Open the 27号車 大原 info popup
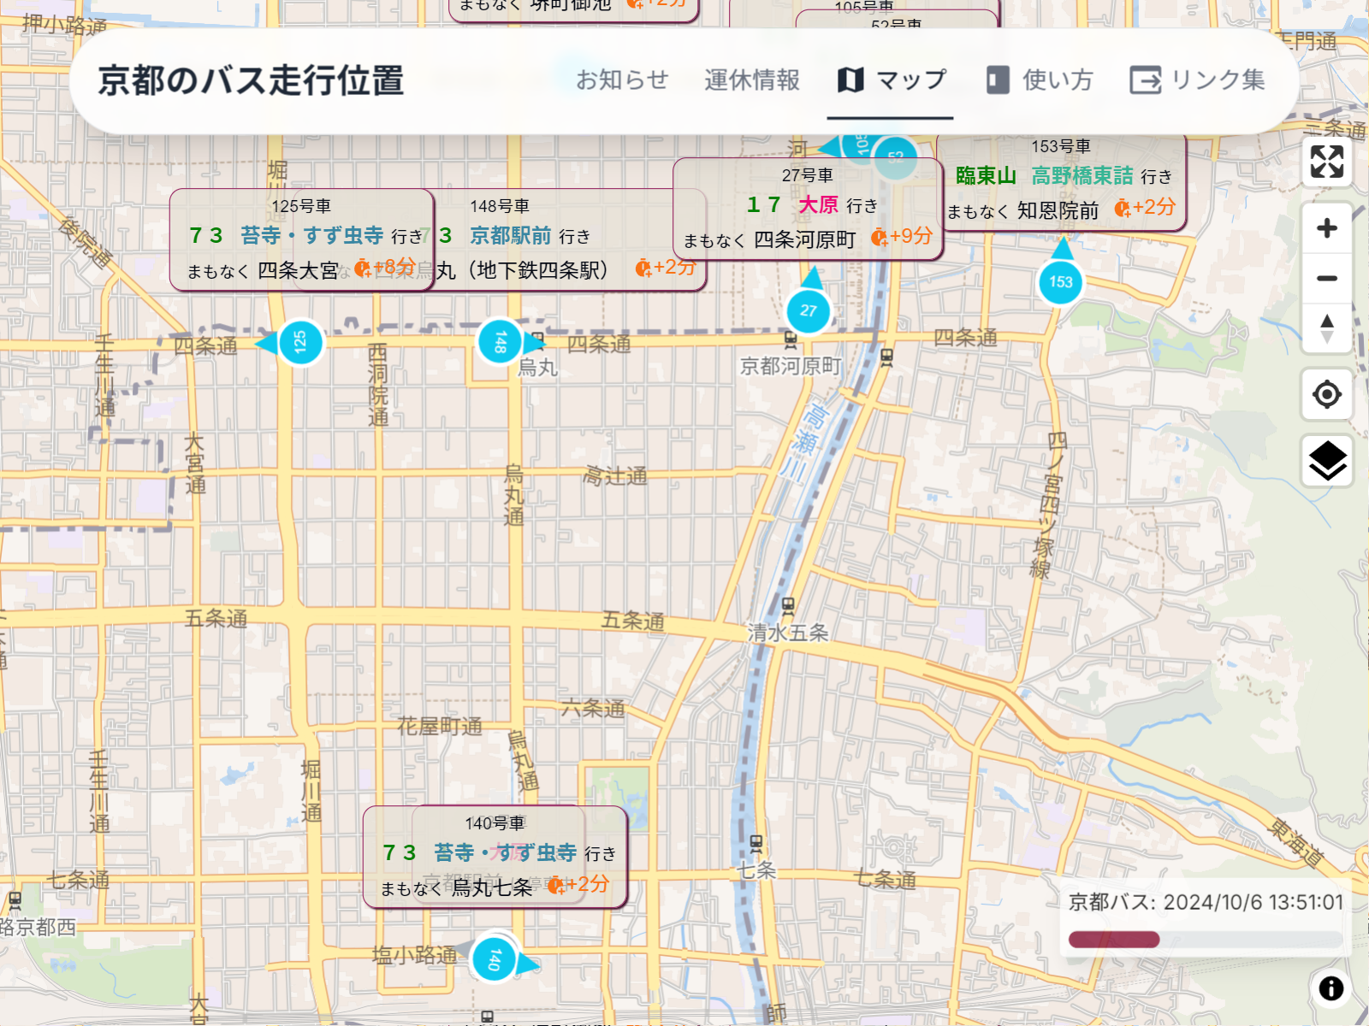Viewport: 1369px width, 1026px height. [x=808, y=209]
